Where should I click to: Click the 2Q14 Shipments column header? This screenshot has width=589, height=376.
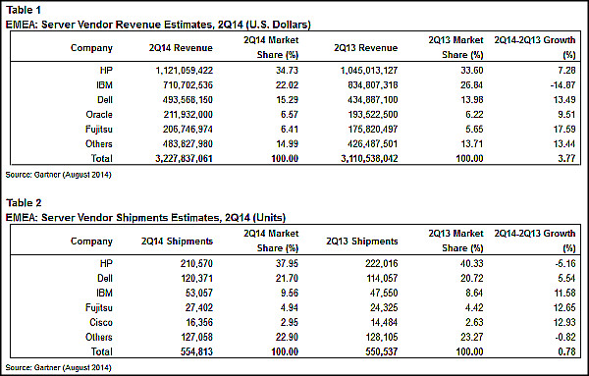pos(178,242)
